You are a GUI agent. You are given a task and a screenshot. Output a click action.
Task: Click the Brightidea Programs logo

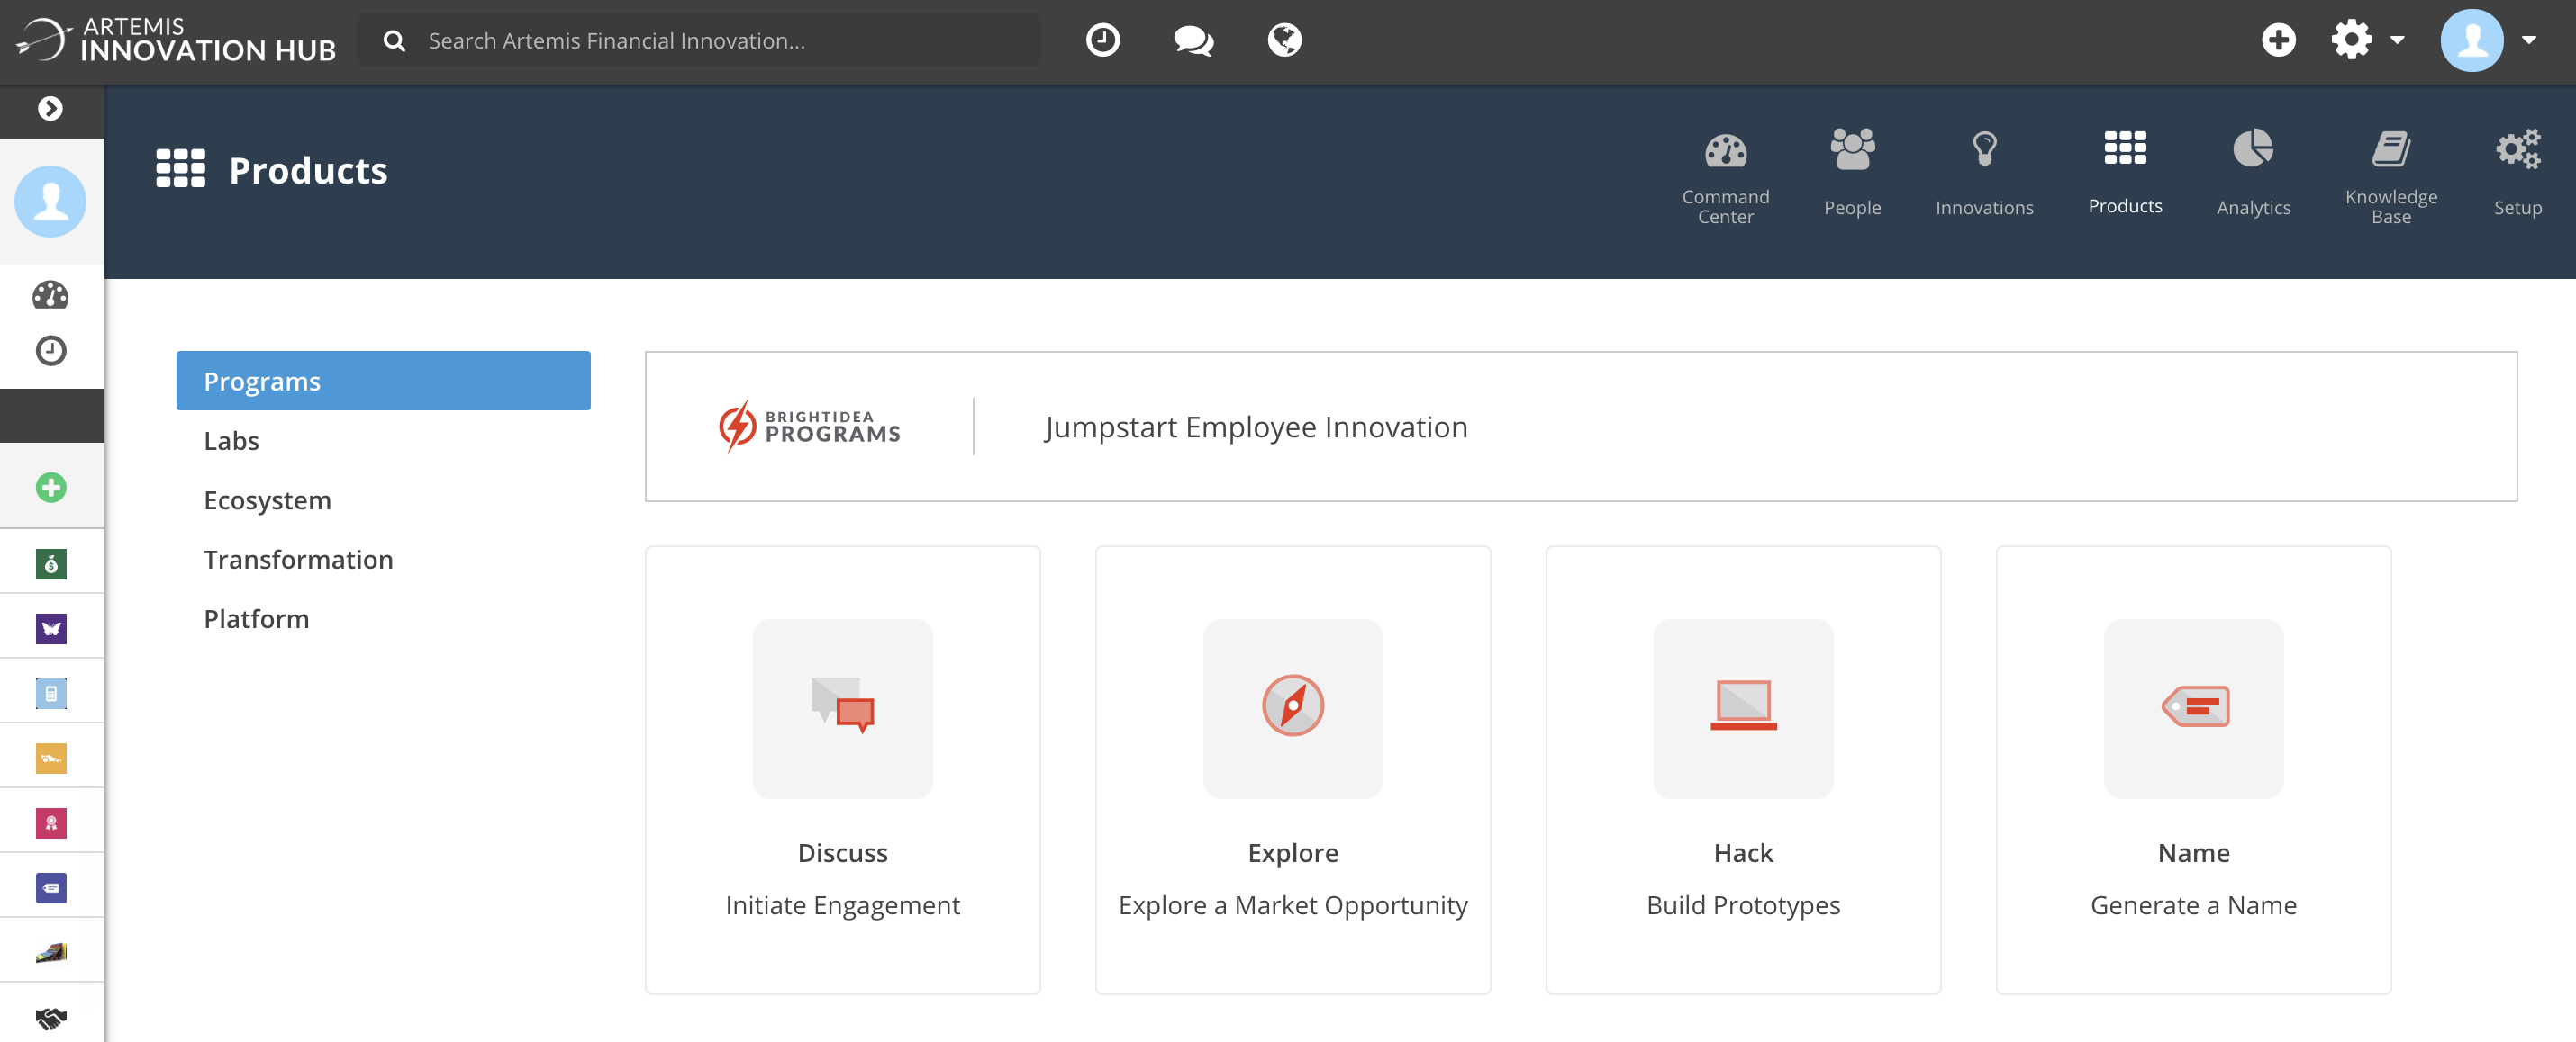point(810,427)
